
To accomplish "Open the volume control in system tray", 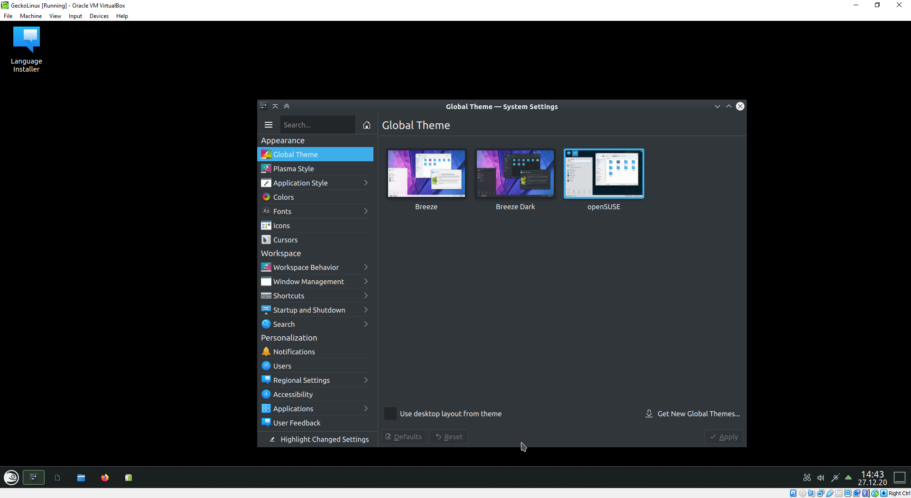I will click(x=821, y=478).
